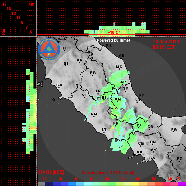Pick the gray swatch at the color bar start
Viewport: 186px width, 186px height.
click(x=41, y=184)
